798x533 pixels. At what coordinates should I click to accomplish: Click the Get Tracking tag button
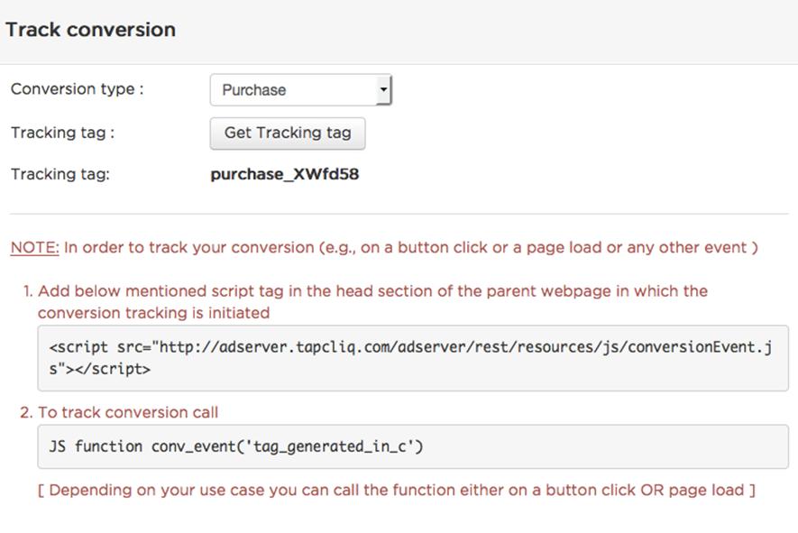point(288,133)
